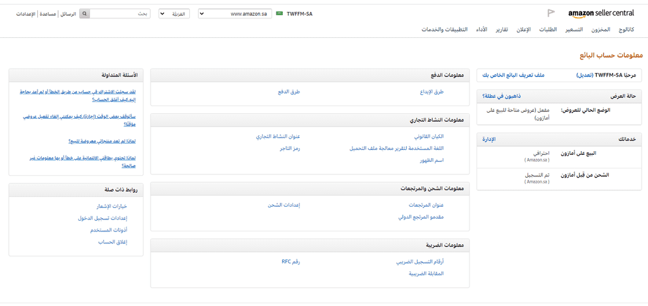Open the رمز التاجر link
The width and height of the screenshot is (648, 306).
(x=289, y=148)
